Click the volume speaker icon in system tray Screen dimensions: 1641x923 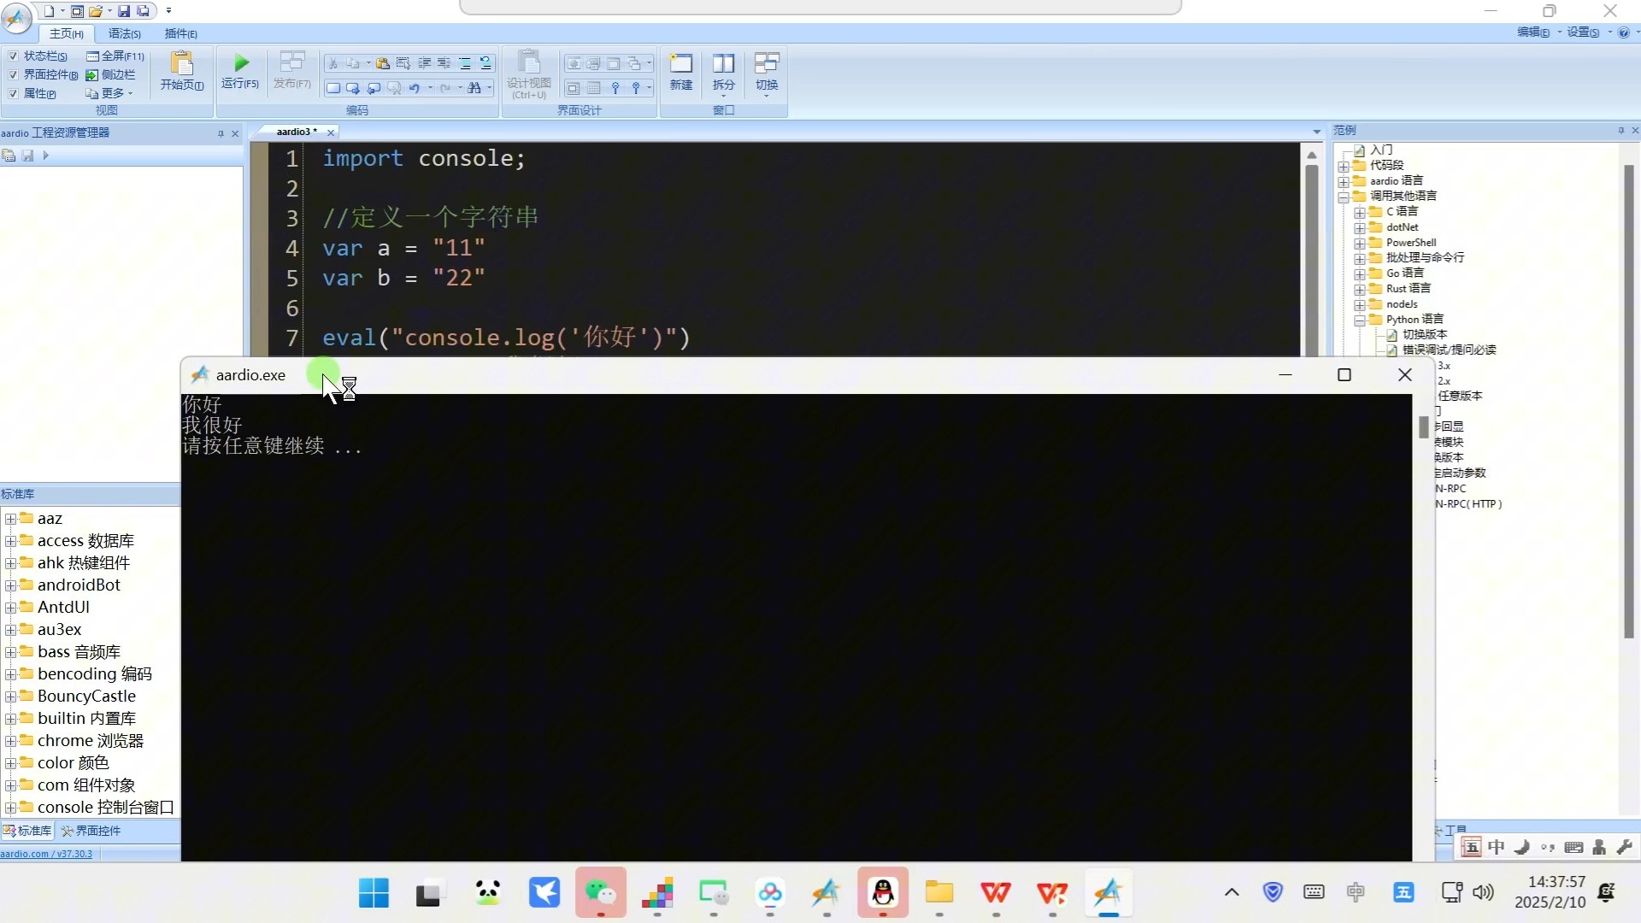(x=1483, y=893)
